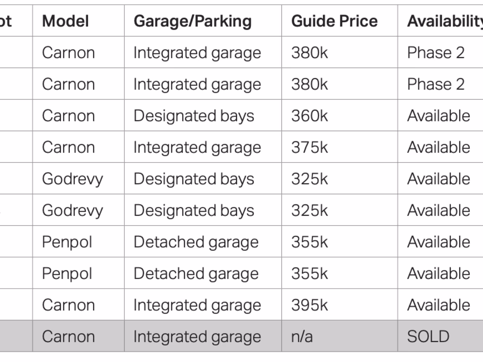Select the Garage/Parking column header
The width and height of the screenshot is (483, 362).
point(192,21)
